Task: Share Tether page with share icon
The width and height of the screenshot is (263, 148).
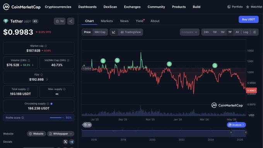Action: coord(71,21)
